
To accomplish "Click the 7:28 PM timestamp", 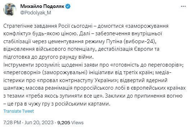I will (x=12, y=122).
